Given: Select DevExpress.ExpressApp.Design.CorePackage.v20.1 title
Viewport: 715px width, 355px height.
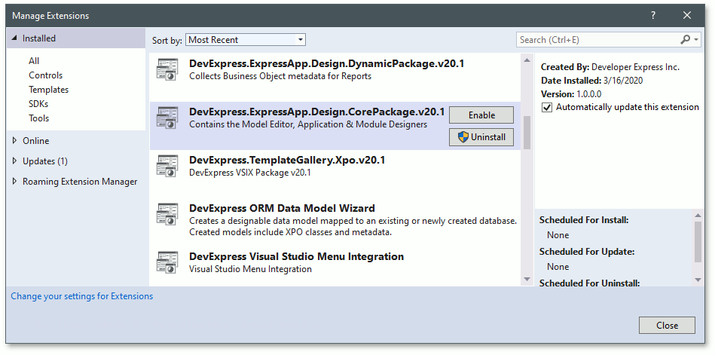Looking at the screenshot, I should pyautogui.click(x=317, y=112).
